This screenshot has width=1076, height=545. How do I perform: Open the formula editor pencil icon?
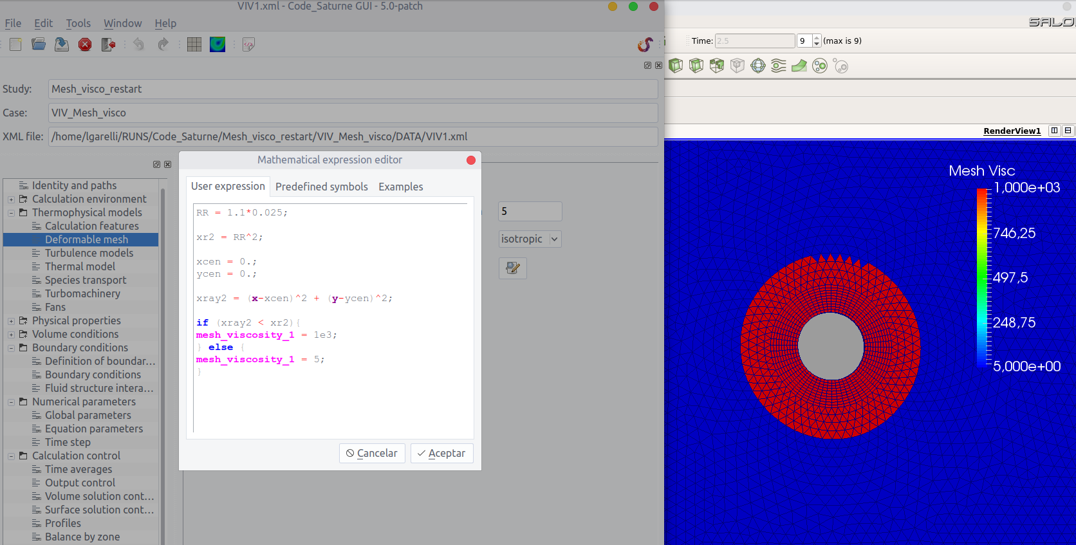pyautogui.click(x=513, y=268)
